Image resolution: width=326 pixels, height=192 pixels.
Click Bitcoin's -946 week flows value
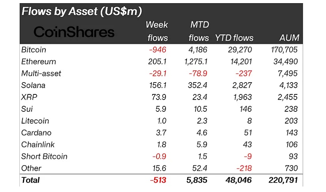(159, 50)
